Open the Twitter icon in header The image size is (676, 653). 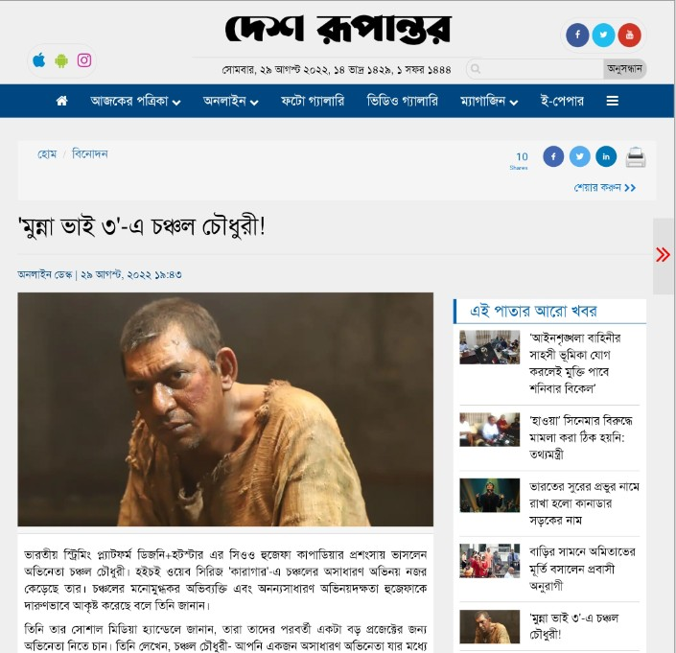(x=603, y=35)
